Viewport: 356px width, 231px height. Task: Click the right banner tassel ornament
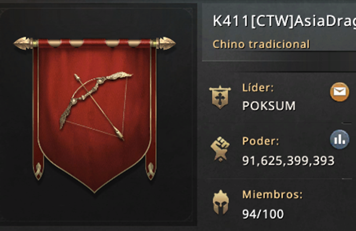pyautogui.click(x=150, y=171)
